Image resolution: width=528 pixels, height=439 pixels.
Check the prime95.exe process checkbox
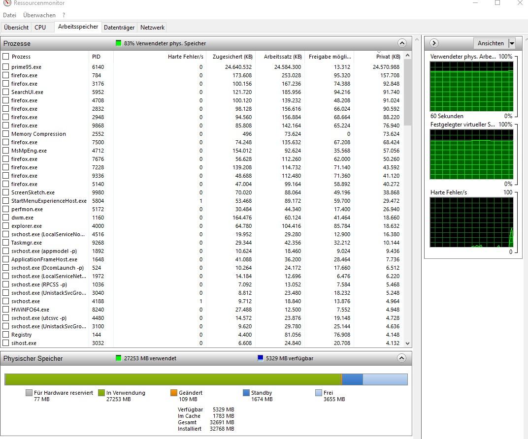[6, 66]
